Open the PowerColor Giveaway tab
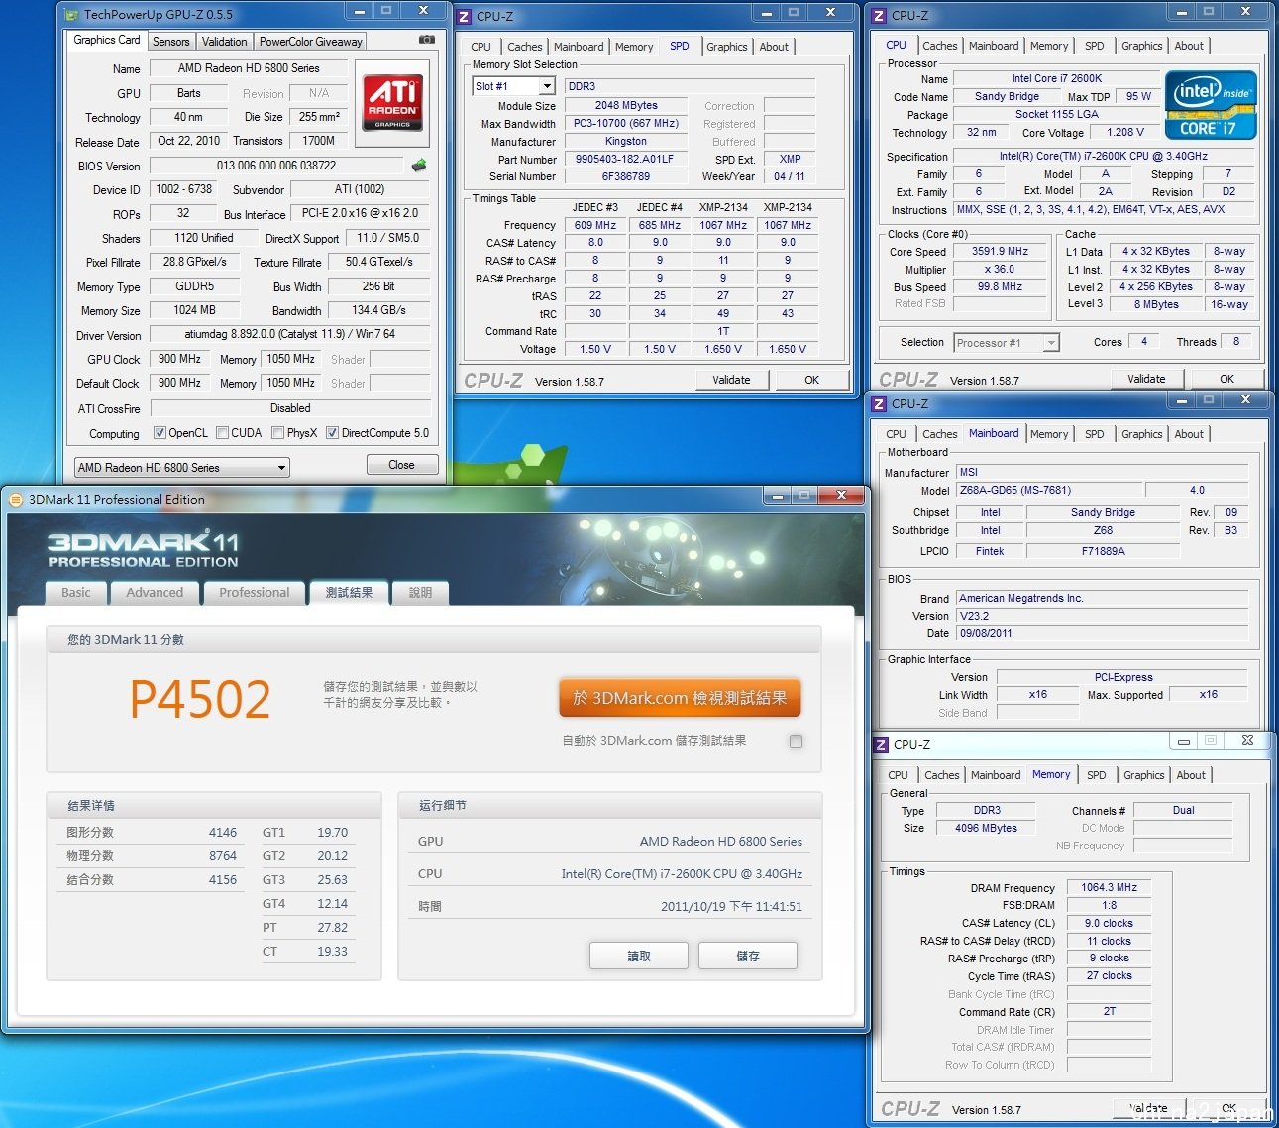Image resolution: width=1279 pixels, height=1128 pixels. point(311,42)
